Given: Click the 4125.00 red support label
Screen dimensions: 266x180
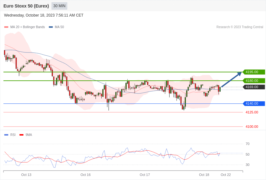Looking at the screenshot, I should coord(252,112).
